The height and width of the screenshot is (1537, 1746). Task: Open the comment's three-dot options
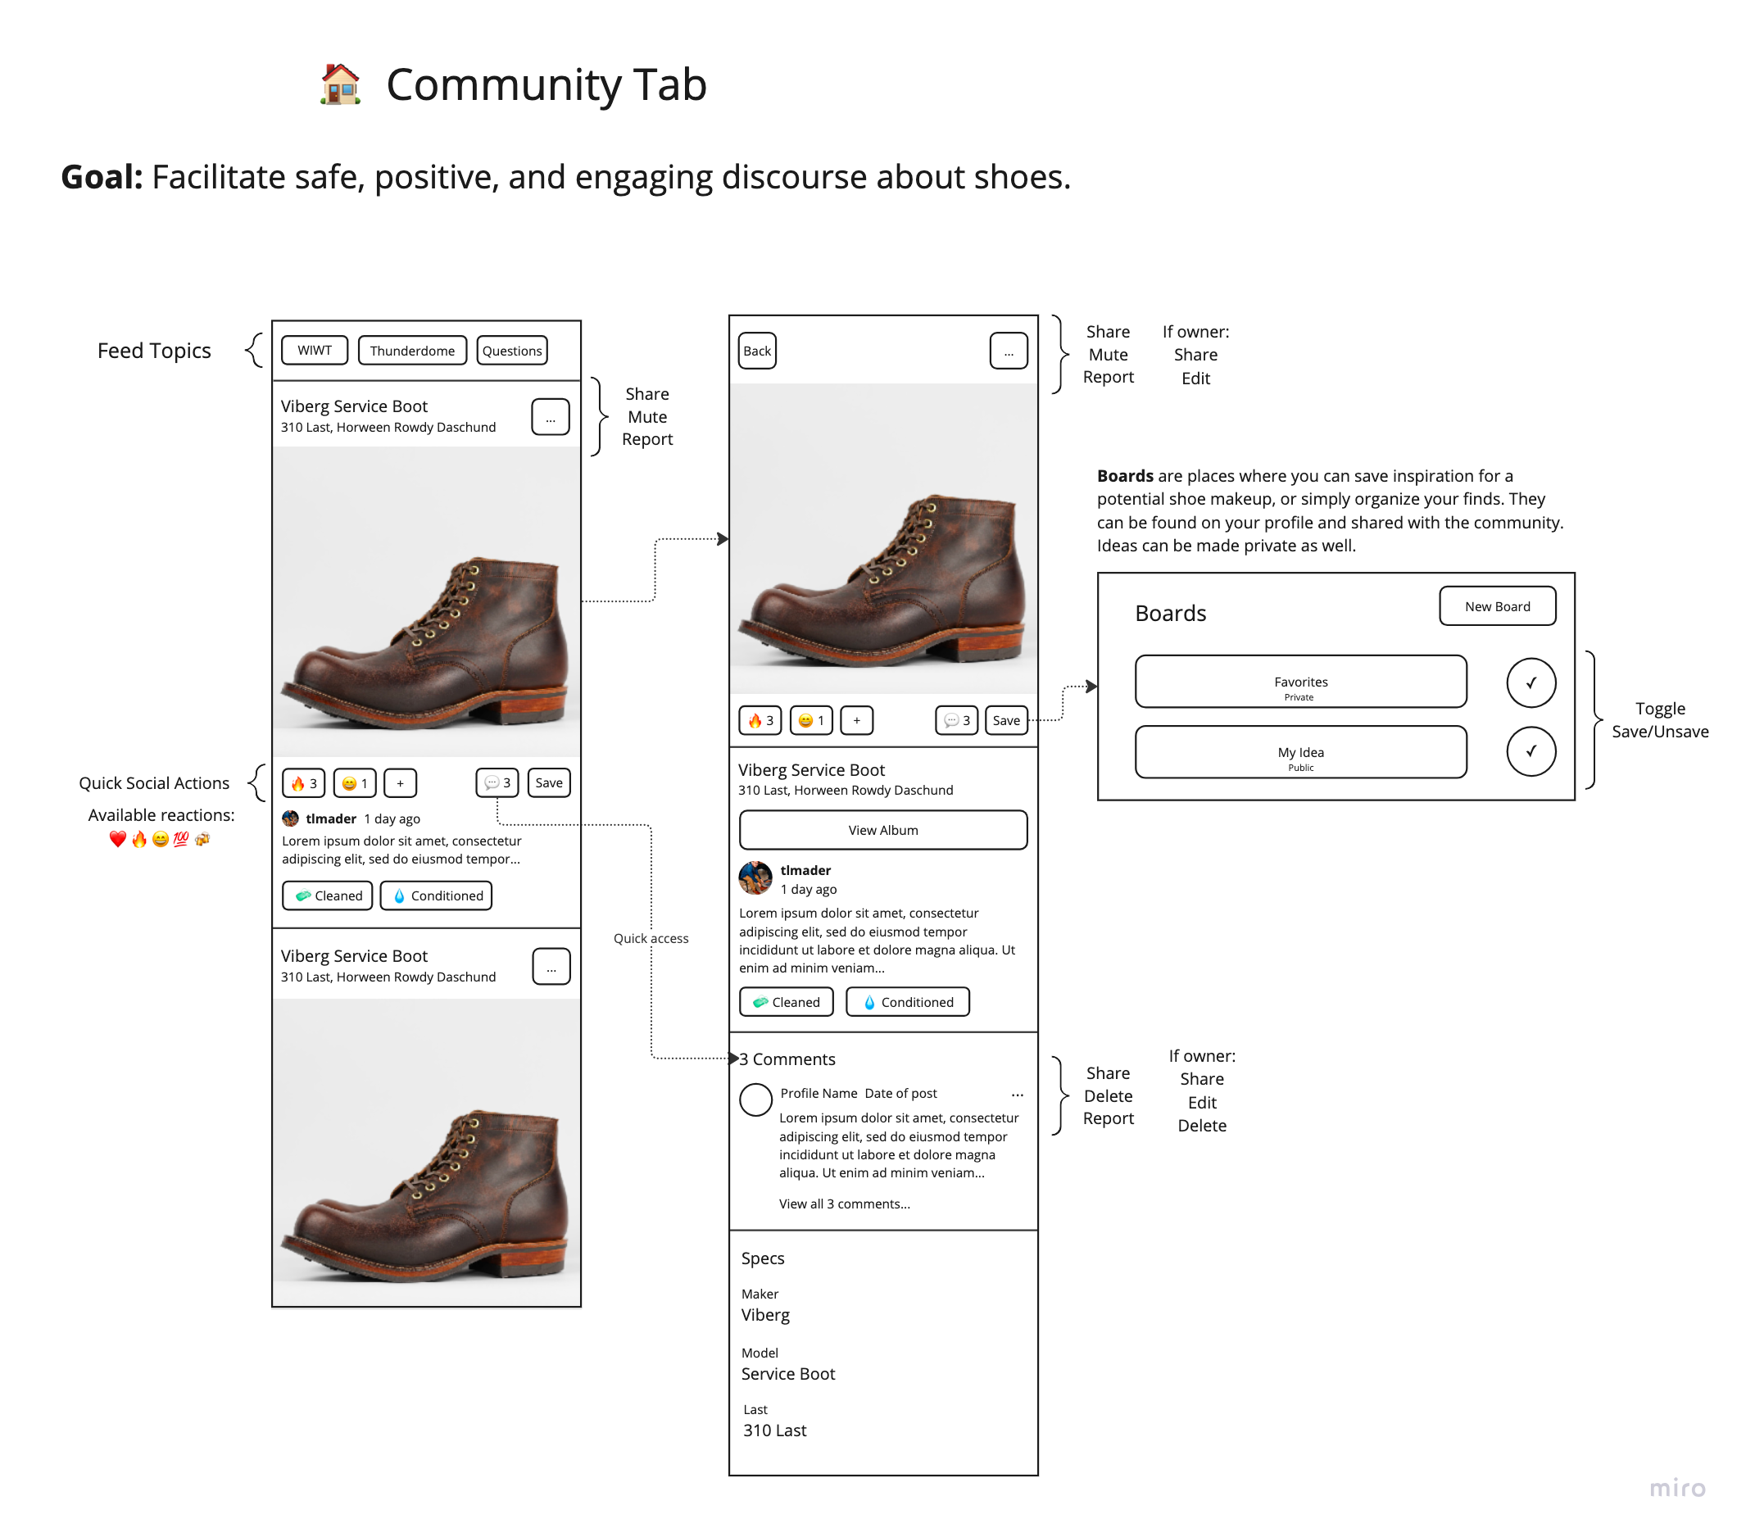1017,1095
